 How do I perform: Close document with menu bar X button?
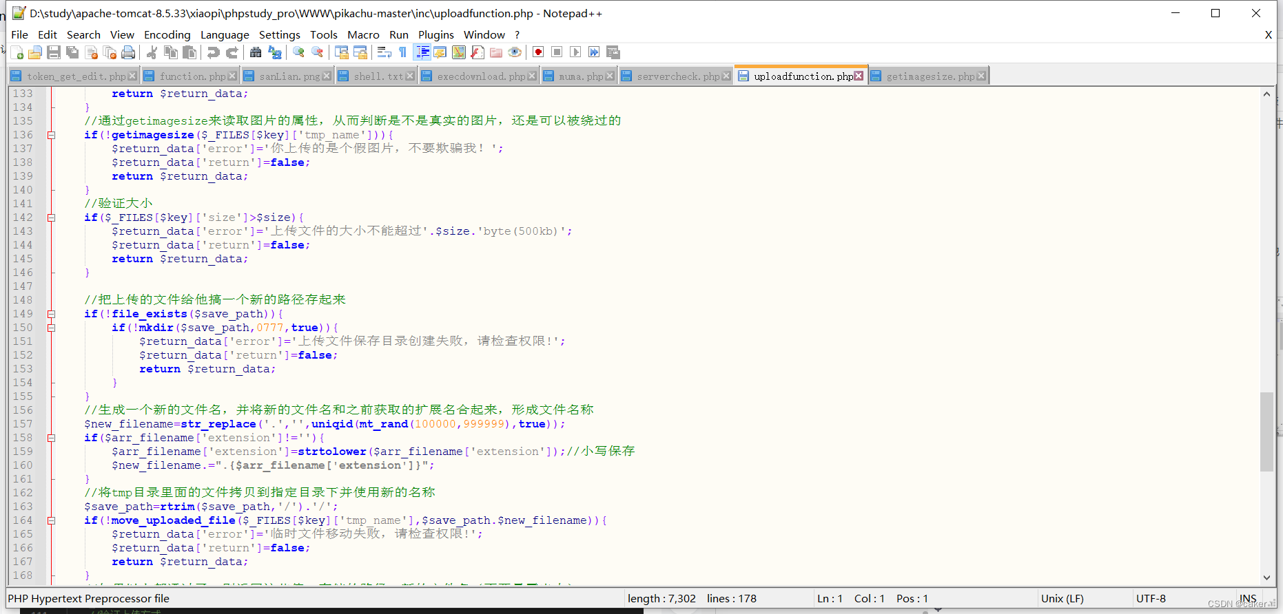(1269, 34)
